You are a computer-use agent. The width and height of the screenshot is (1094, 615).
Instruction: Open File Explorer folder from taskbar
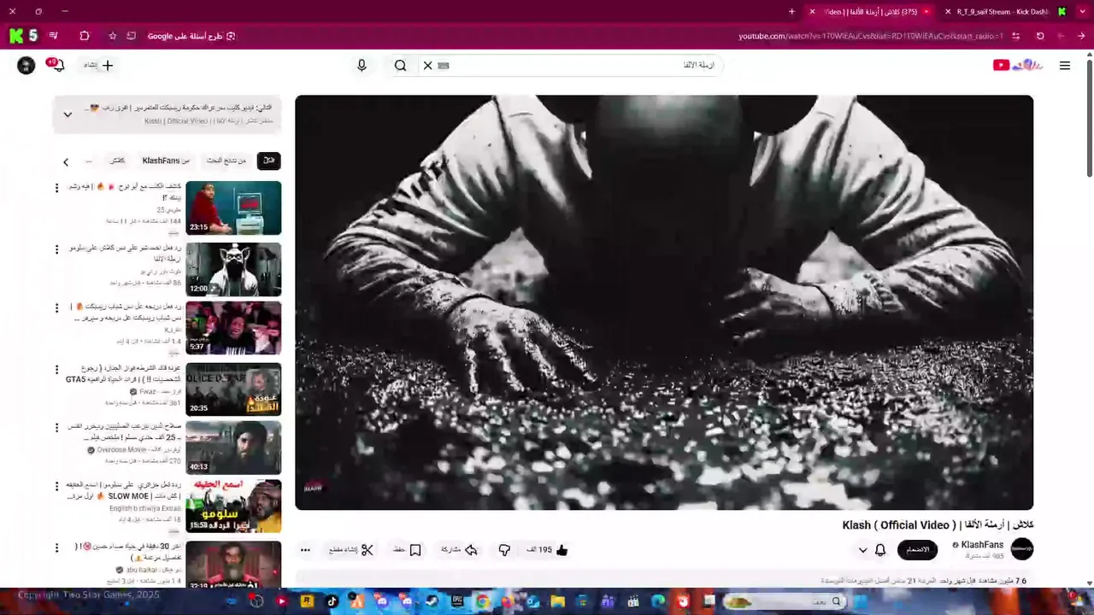[558, 601]
